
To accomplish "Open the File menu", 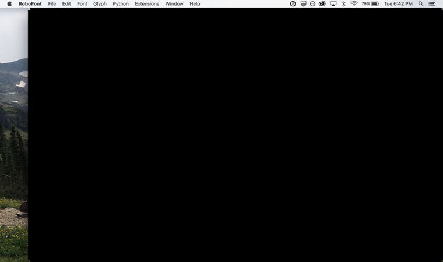I will tap(52, 3).
